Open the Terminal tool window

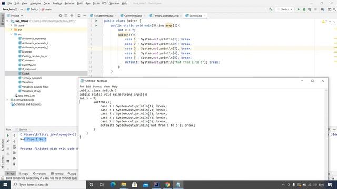[57, 174]
